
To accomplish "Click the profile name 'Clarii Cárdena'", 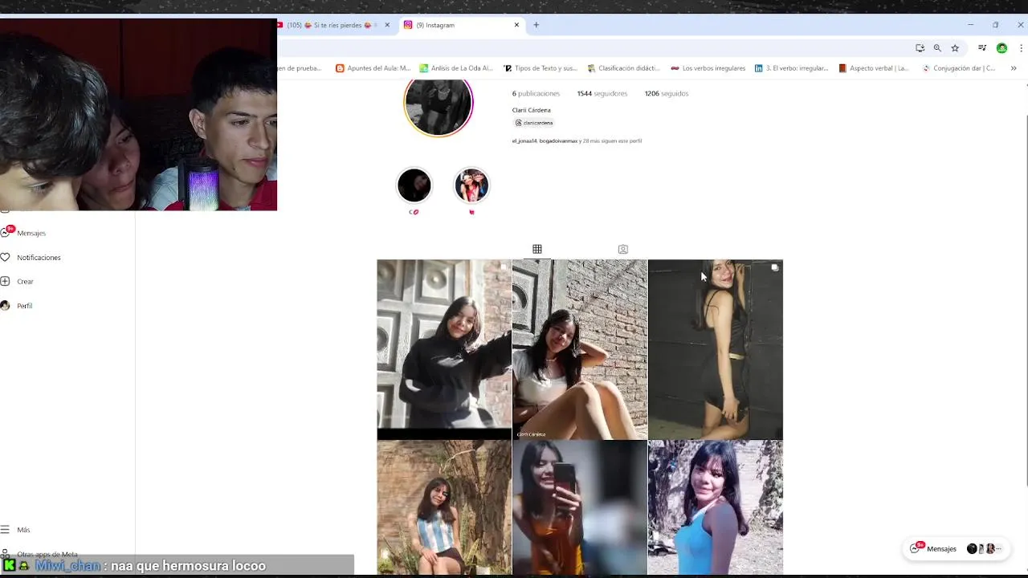I will pyautogui.click(x=532, y=110).
